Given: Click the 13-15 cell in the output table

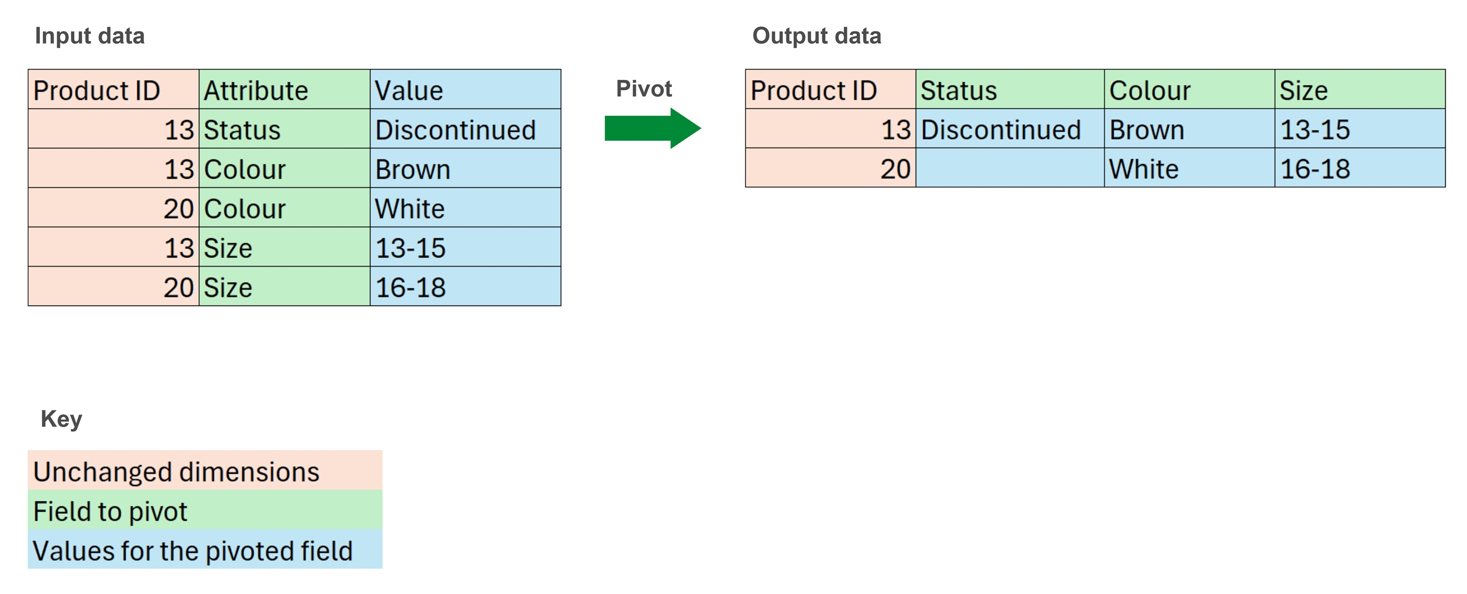Looking at the screenshot, I should (x=1359, y=129).
